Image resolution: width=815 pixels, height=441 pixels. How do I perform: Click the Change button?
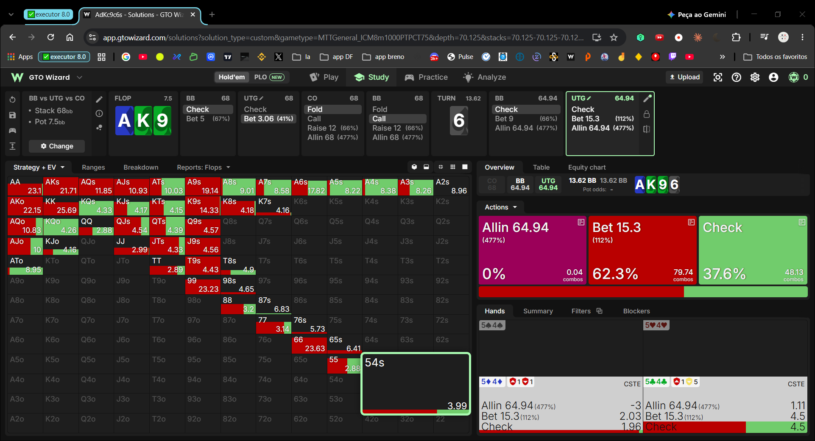(x=57, y=146)
